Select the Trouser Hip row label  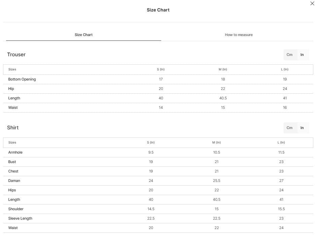(x=11, y=89)
